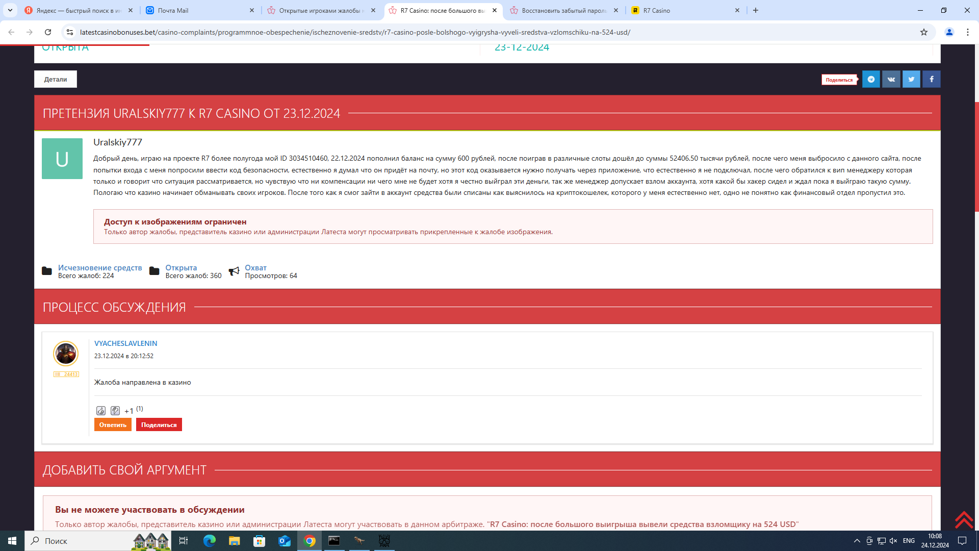
Task: Open the terminal app in the taskbar
Action: 334,541
